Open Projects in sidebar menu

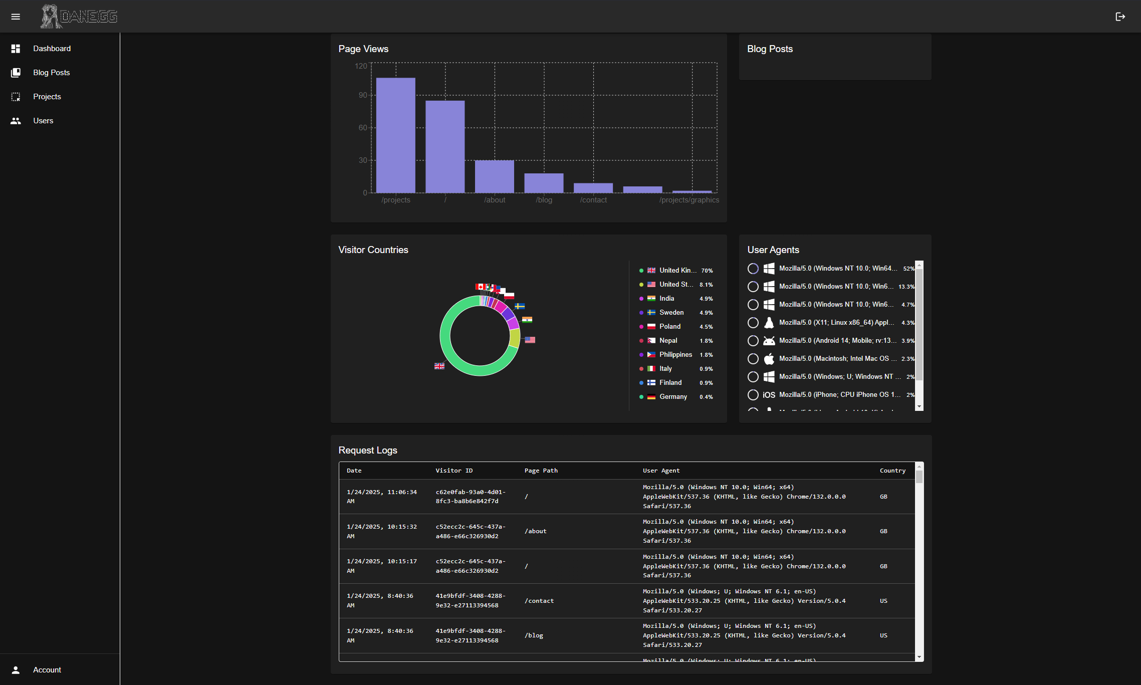47,97
